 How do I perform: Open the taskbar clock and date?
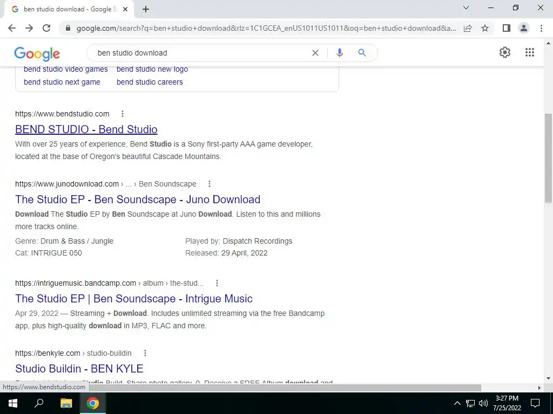pos(507,403)
